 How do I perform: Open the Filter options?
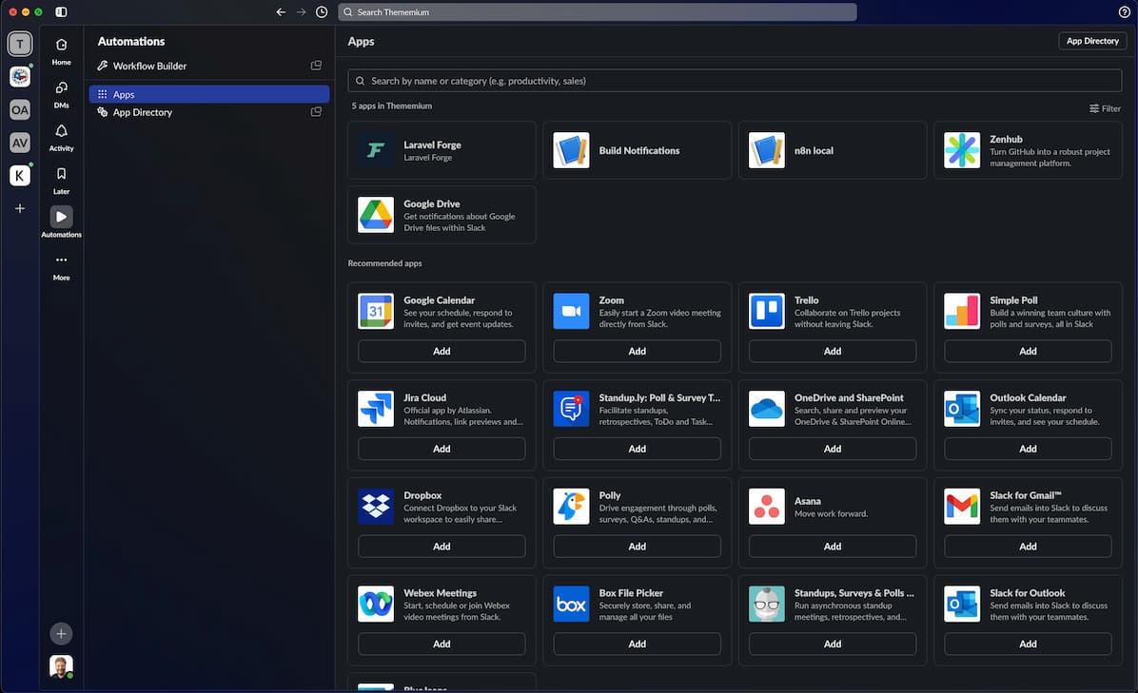click(x=1105, y=108)
